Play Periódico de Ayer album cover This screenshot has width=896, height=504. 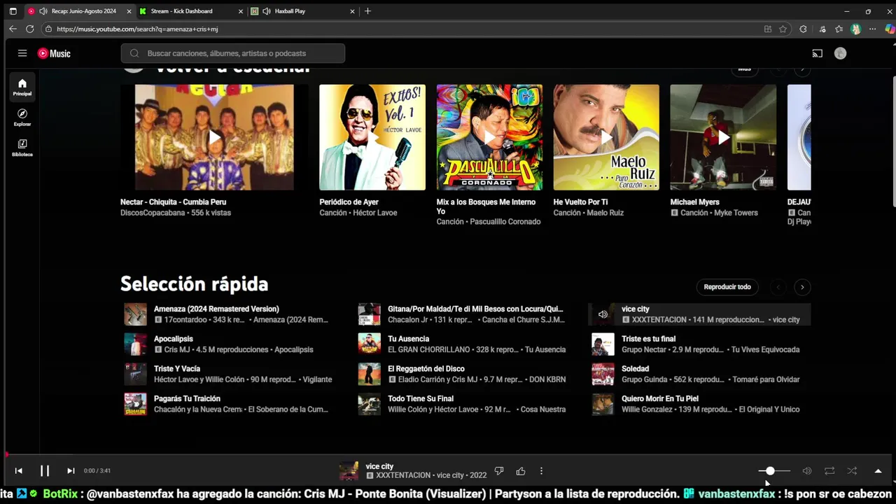[x=372, y=137]
